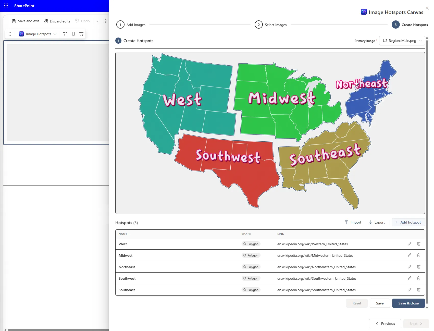The height and width of the screenshot is (331, 434).
Task: Open the SharePoint app launcher grid
Action: point(6,6)
